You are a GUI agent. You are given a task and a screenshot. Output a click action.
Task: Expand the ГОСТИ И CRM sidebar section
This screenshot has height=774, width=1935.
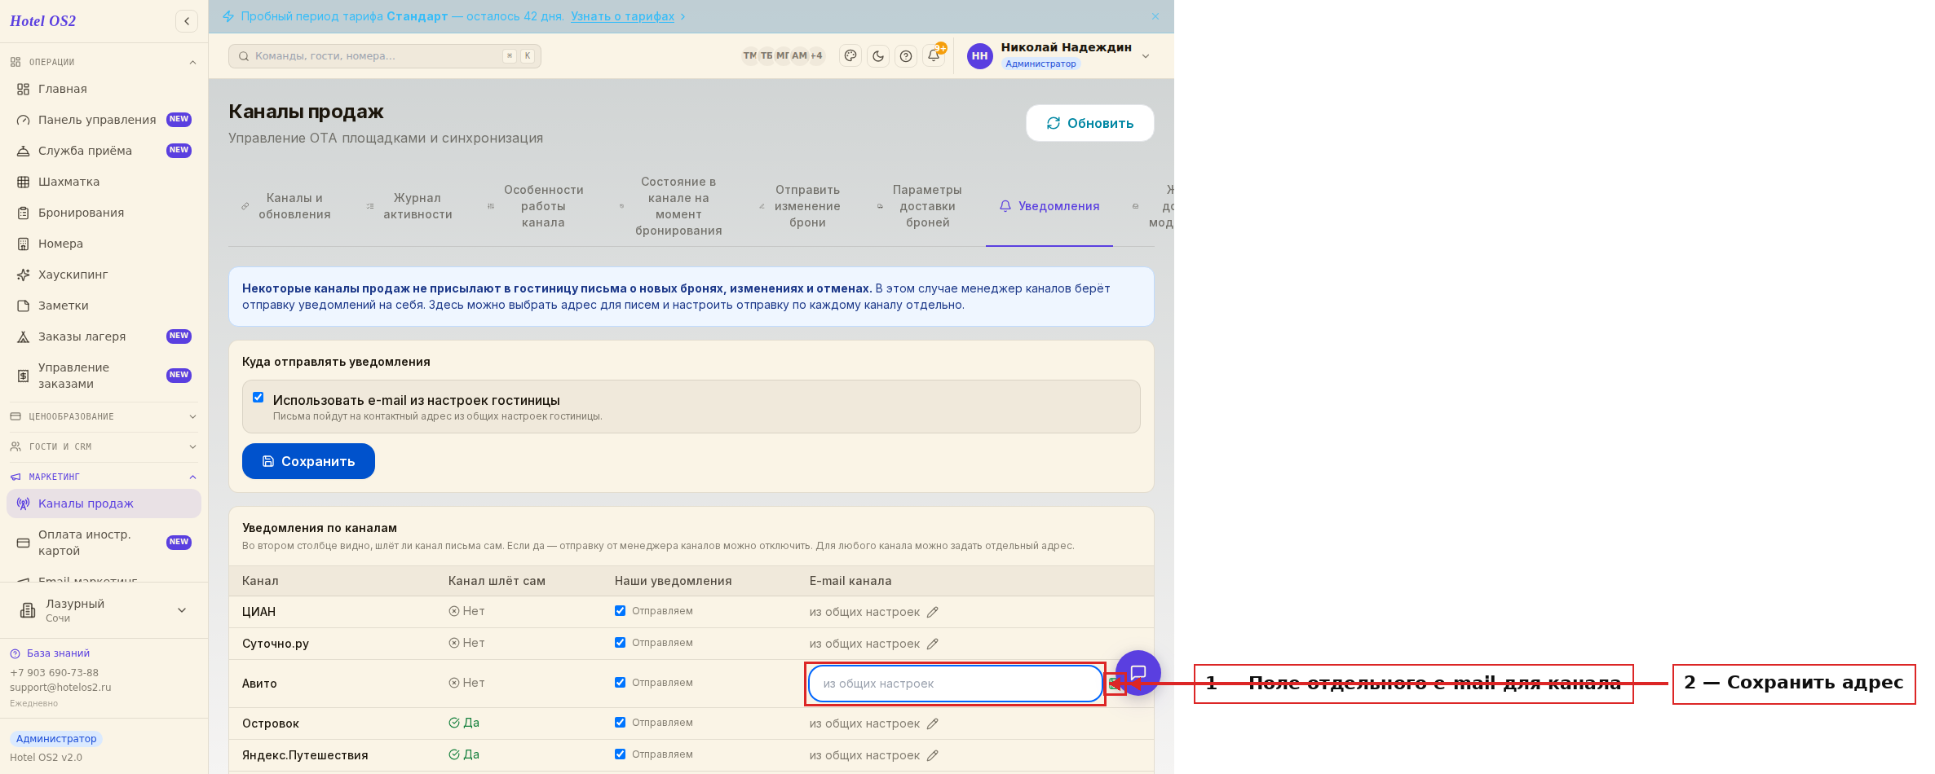(x=104, y=446)
